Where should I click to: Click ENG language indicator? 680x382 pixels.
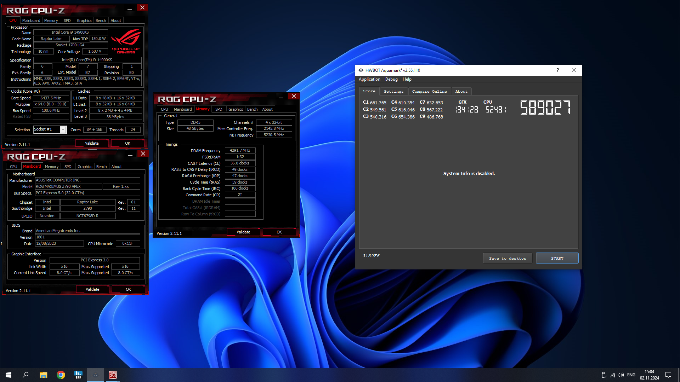click(x=631, y=375)
